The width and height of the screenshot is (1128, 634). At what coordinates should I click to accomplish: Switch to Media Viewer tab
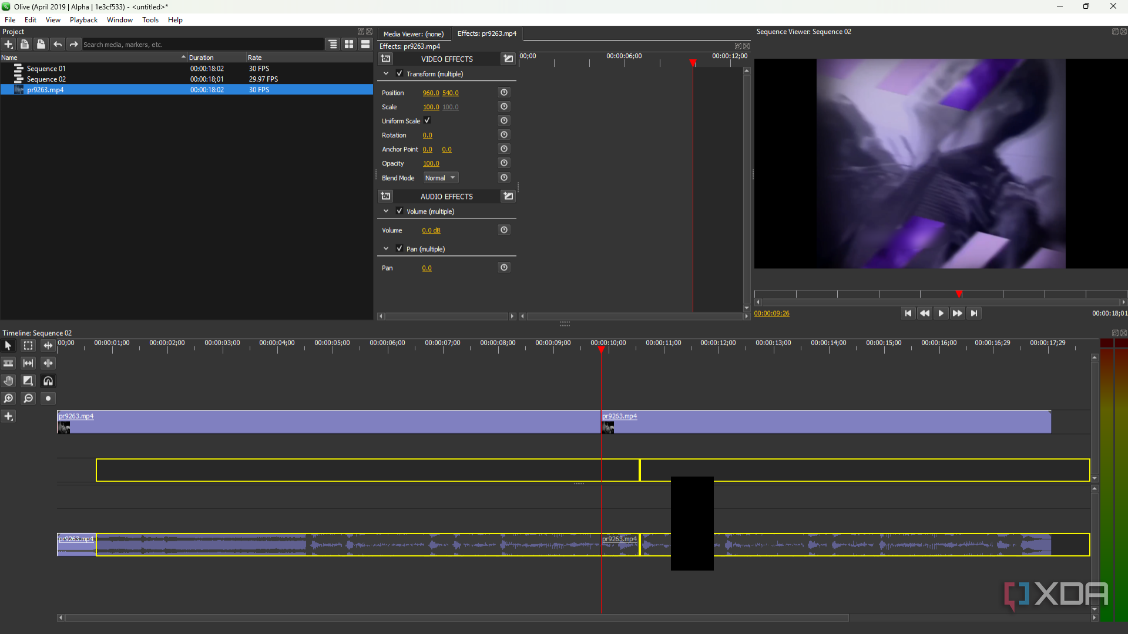click(414, 34)
